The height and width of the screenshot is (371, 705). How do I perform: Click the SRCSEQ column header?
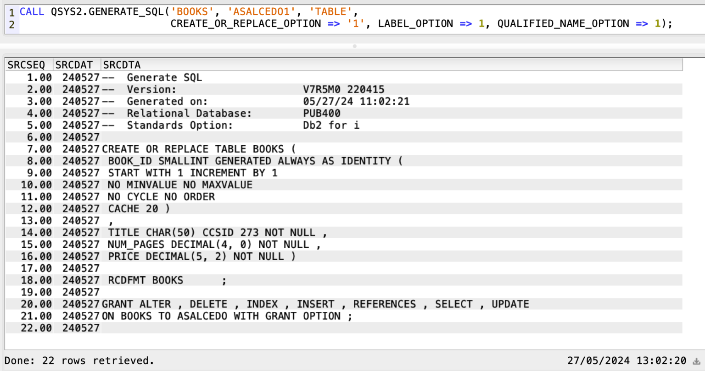(27, 65)
